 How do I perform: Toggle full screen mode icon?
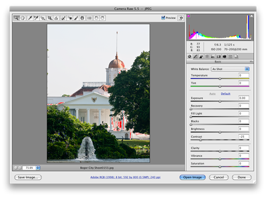coord(181,18)
